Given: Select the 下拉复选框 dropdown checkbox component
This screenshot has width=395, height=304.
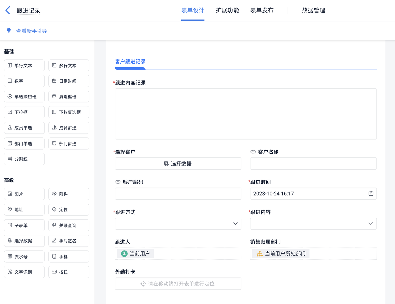Looking at the screenshot, I should click(x=69, y=112).
